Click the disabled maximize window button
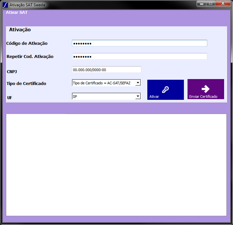 (x=210, y=4)
